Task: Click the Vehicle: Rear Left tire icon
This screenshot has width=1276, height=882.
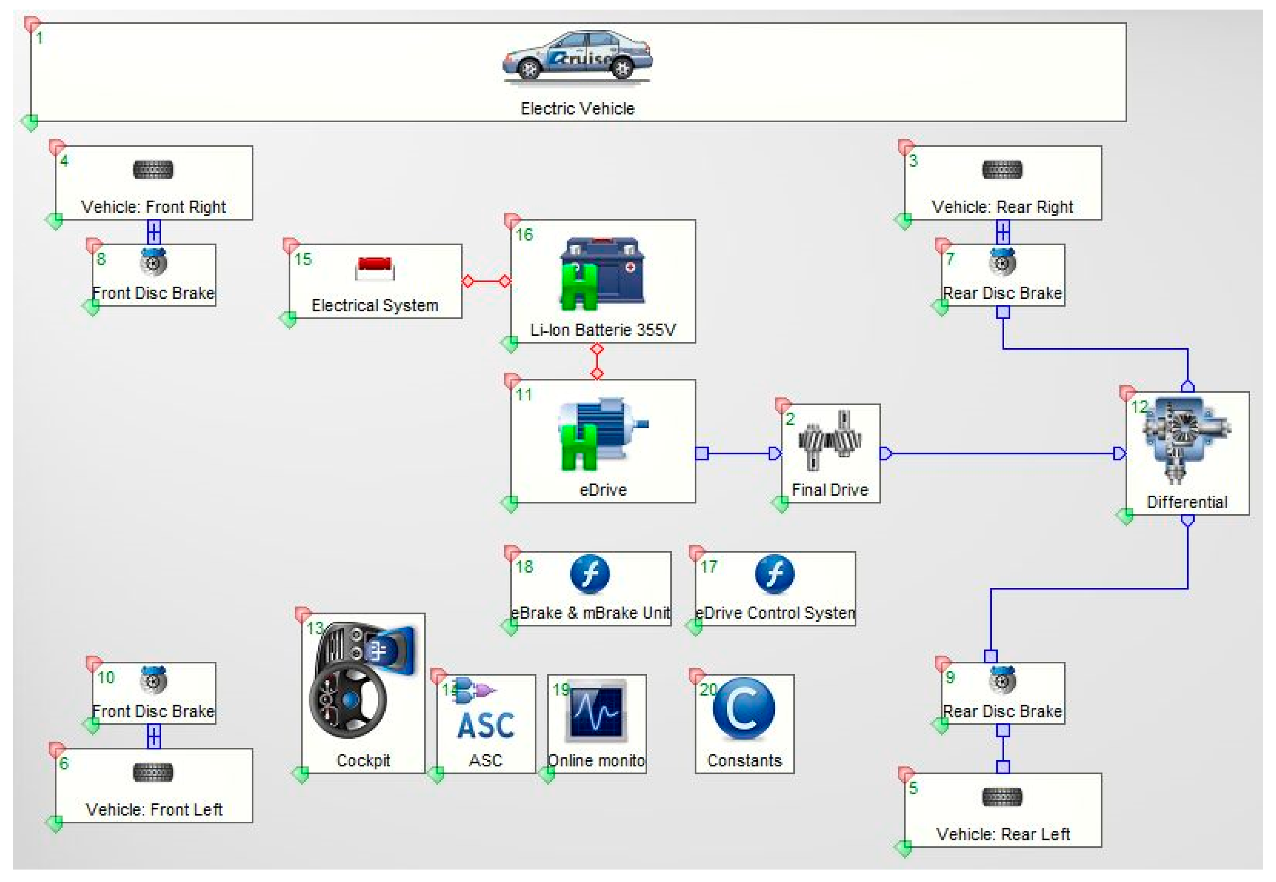Action: [x=1002, y=797]
